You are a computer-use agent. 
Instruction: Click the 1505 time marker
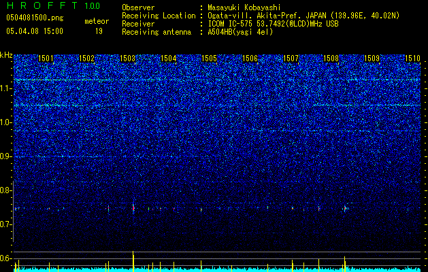pyautogui.click(x=209, y=58)
